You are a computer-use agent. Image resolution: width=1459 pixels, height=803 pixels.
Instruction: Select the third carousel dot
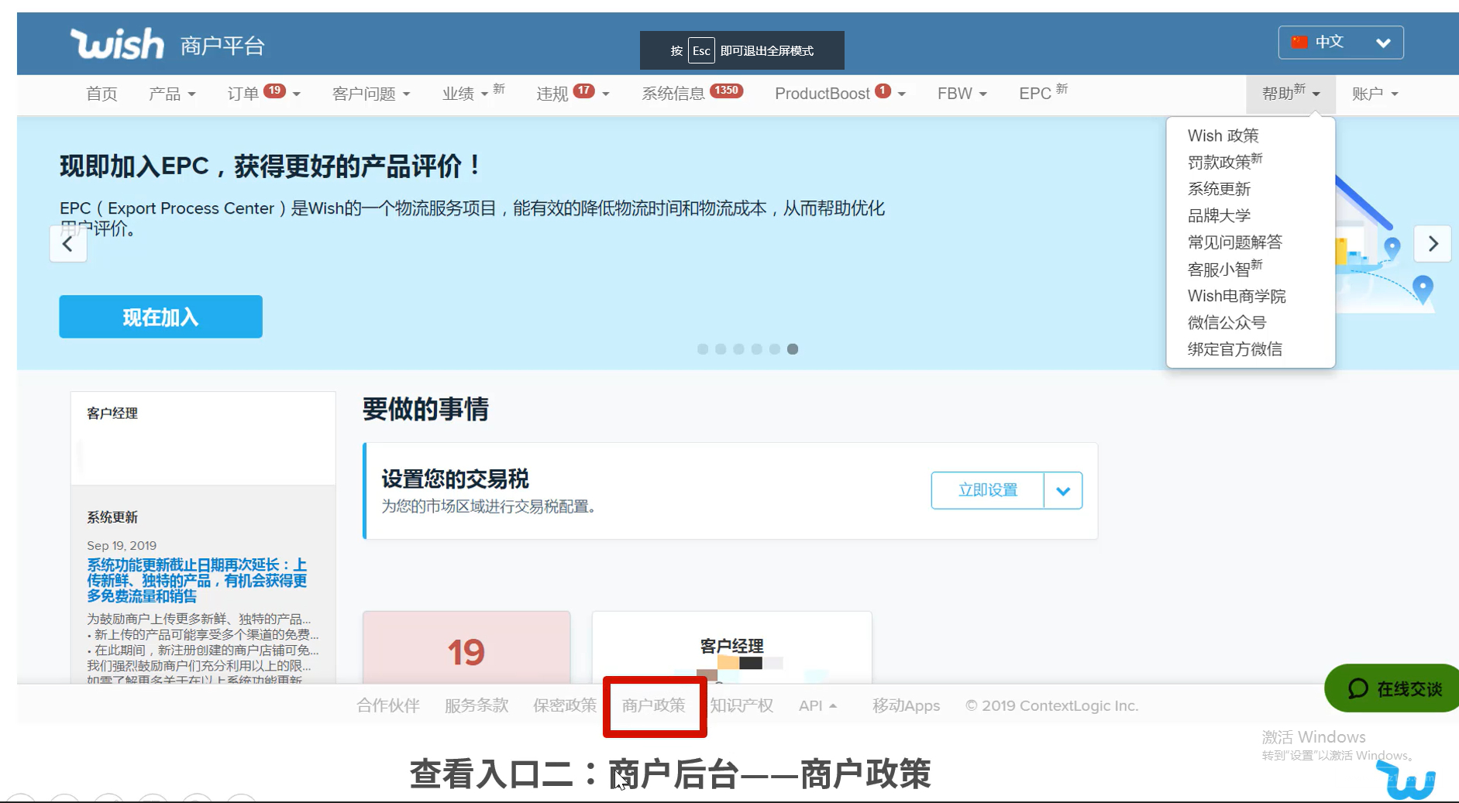(x=738, y=349)
